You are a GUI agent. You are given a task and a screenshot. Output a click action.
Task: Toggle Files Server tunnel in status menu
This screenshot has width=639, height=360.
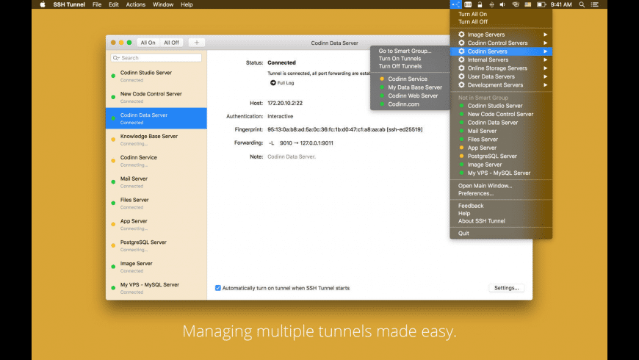(501, 140)
